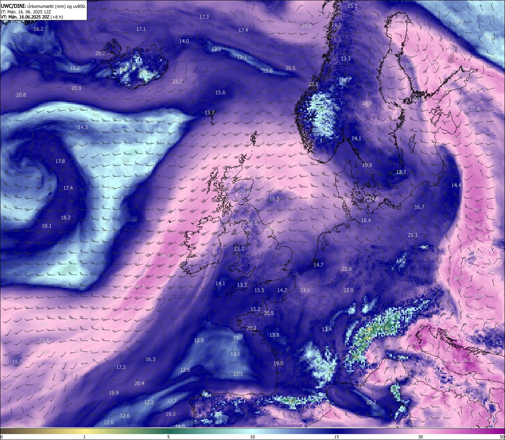This screenshot has width=505, height=440.
Task: Click the color scale tick label '50'
Action: pyautogui.click(x=501, y=437)
